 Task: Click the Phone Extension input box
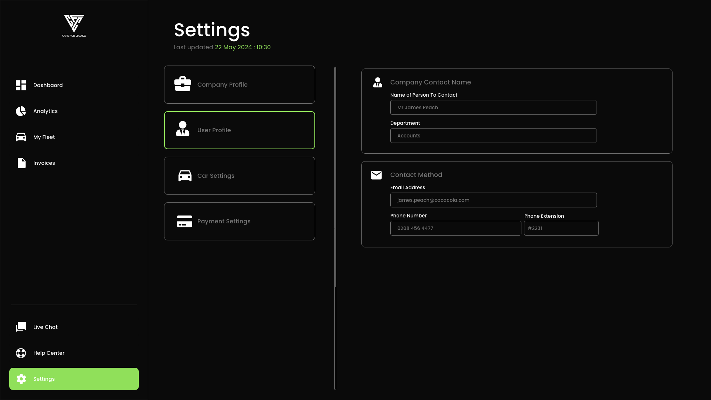561,228
